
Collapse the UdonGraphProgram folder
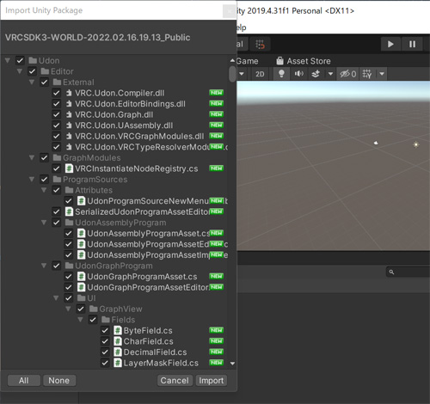coord(44,266)
